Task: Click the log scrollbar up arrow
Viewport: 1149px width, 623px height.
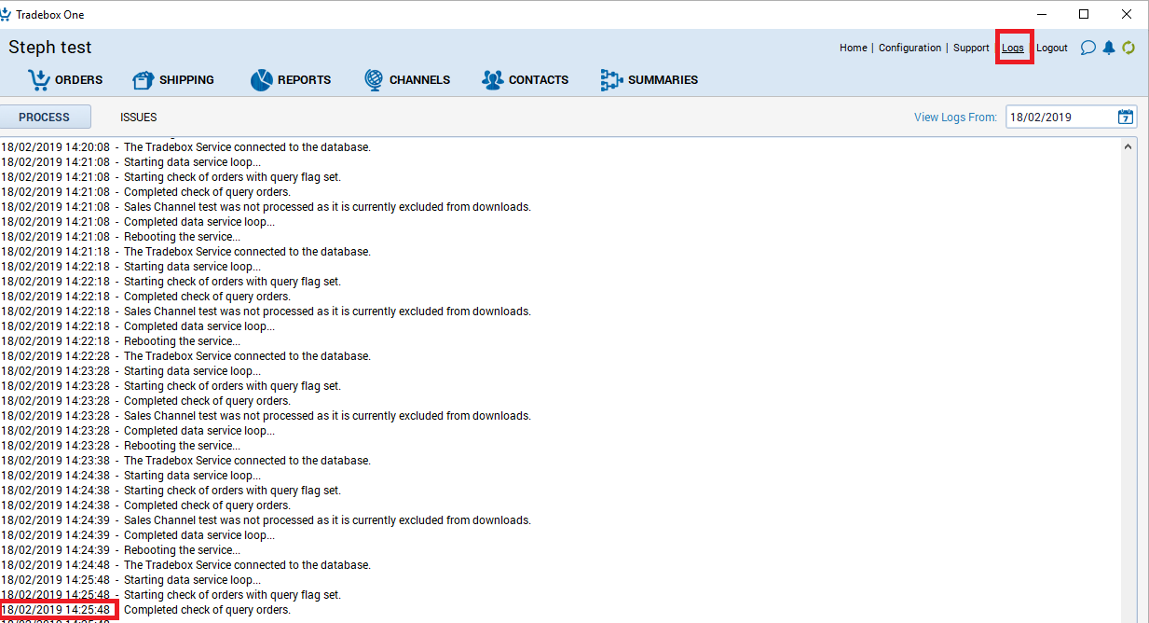Action: coord(1128,146)
